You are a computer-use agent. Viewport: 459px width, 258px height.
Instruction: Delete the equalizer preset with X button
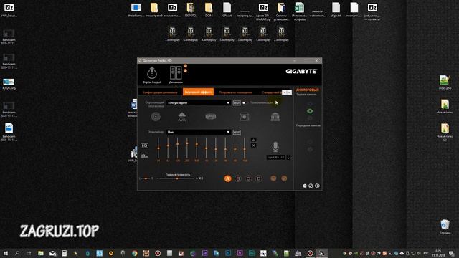click(x=253, y=145)
